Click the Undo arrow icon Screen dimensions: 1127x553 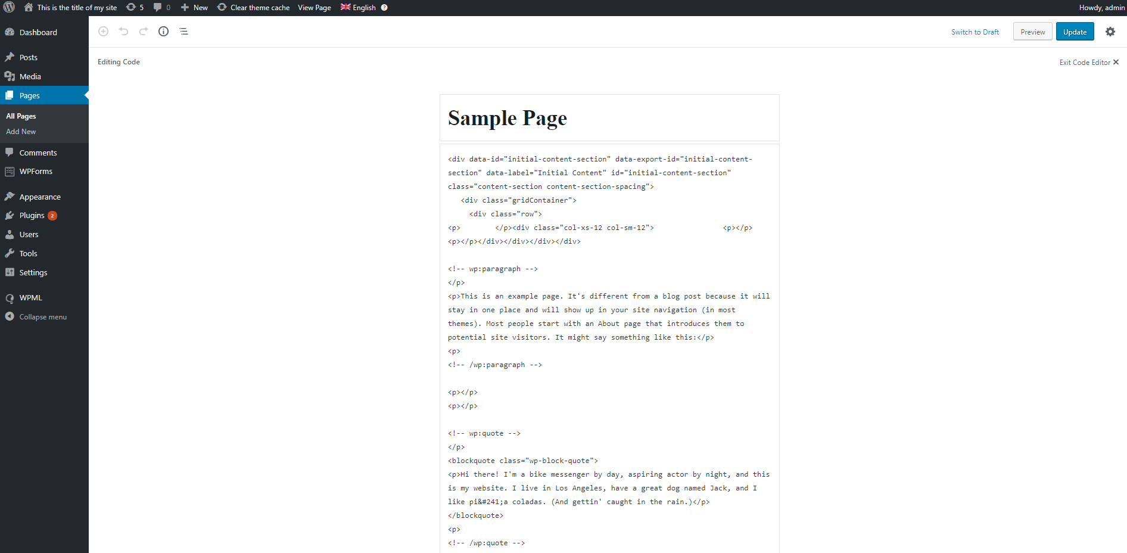coord(123,32)
